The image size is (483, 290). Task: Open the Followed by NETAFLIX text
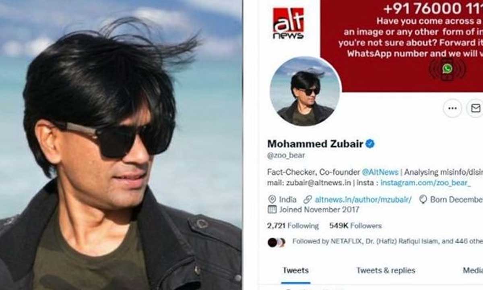click(387, 242)
